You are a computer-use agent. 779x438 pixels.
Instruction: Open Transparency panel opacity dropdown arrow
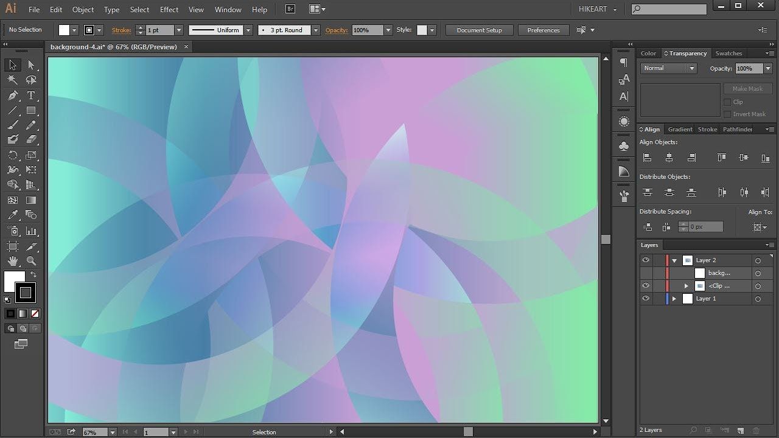[767, 69]
